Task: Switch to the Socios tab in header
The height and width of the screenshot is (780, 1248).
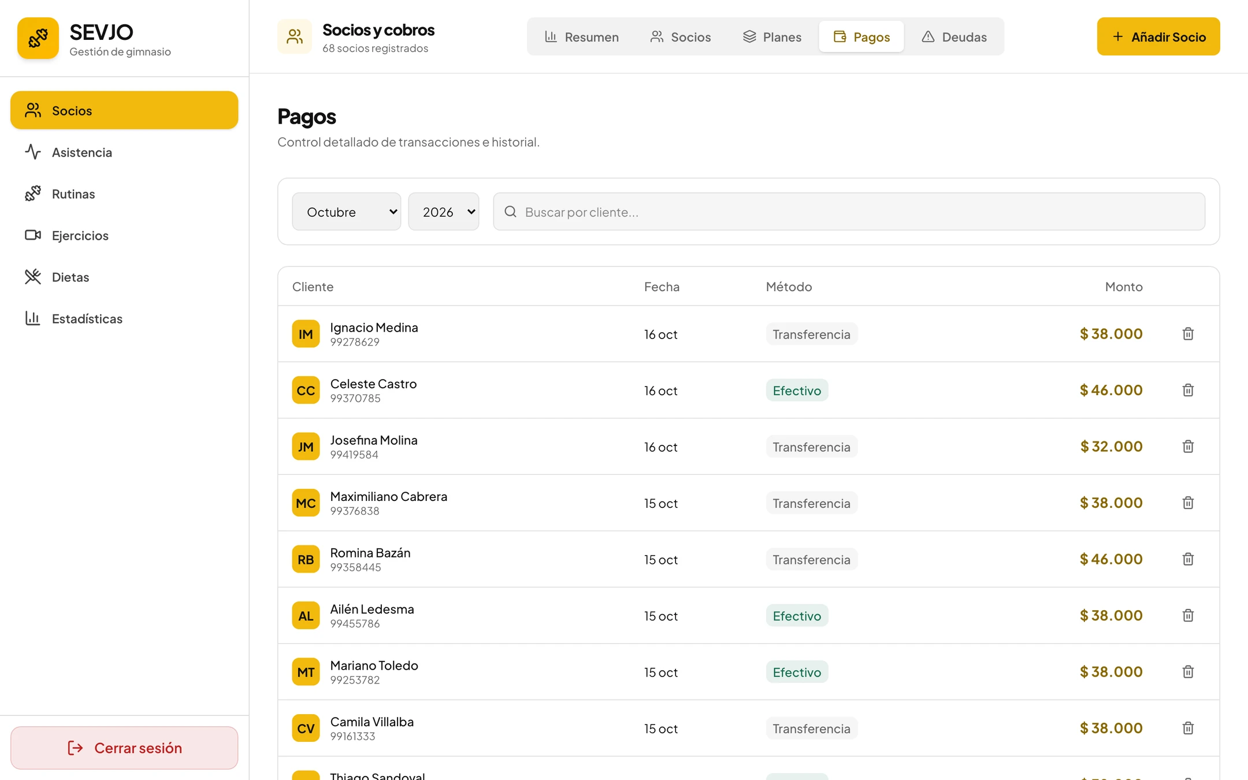Action: click(x=681, y=37)
